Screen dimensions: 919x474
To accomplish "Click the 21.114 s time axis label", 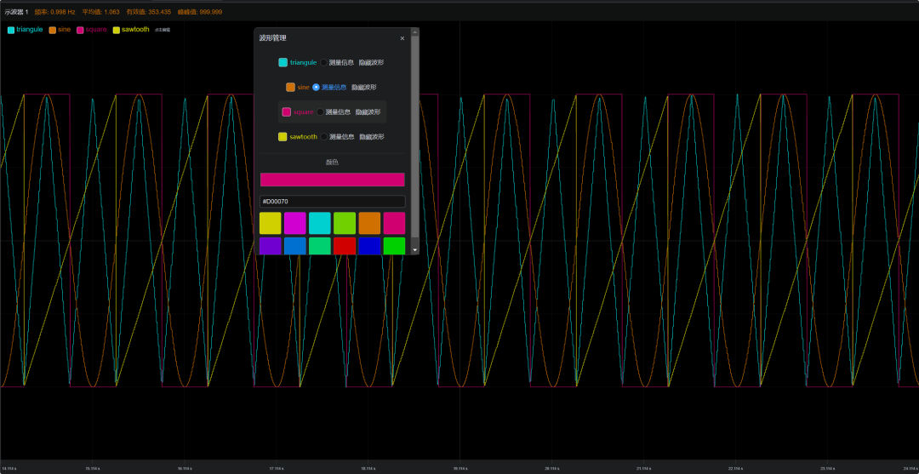I will tap(643, 469).
